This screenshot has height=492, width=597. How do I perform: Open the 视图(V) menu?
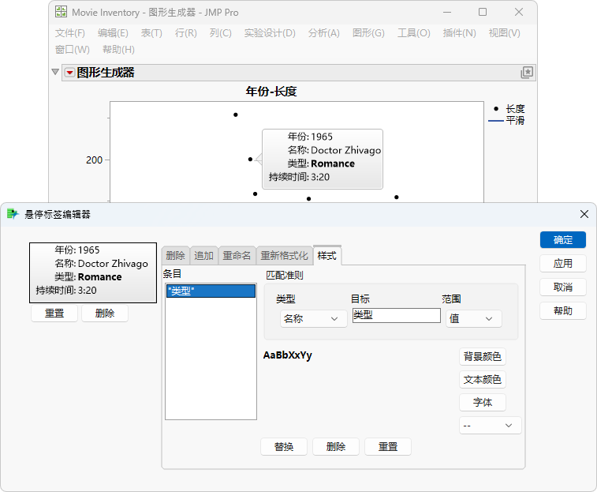tap(505, 33)
